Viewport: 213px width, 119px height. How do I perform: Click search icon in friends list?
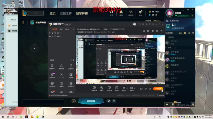(x=193, y=33)
